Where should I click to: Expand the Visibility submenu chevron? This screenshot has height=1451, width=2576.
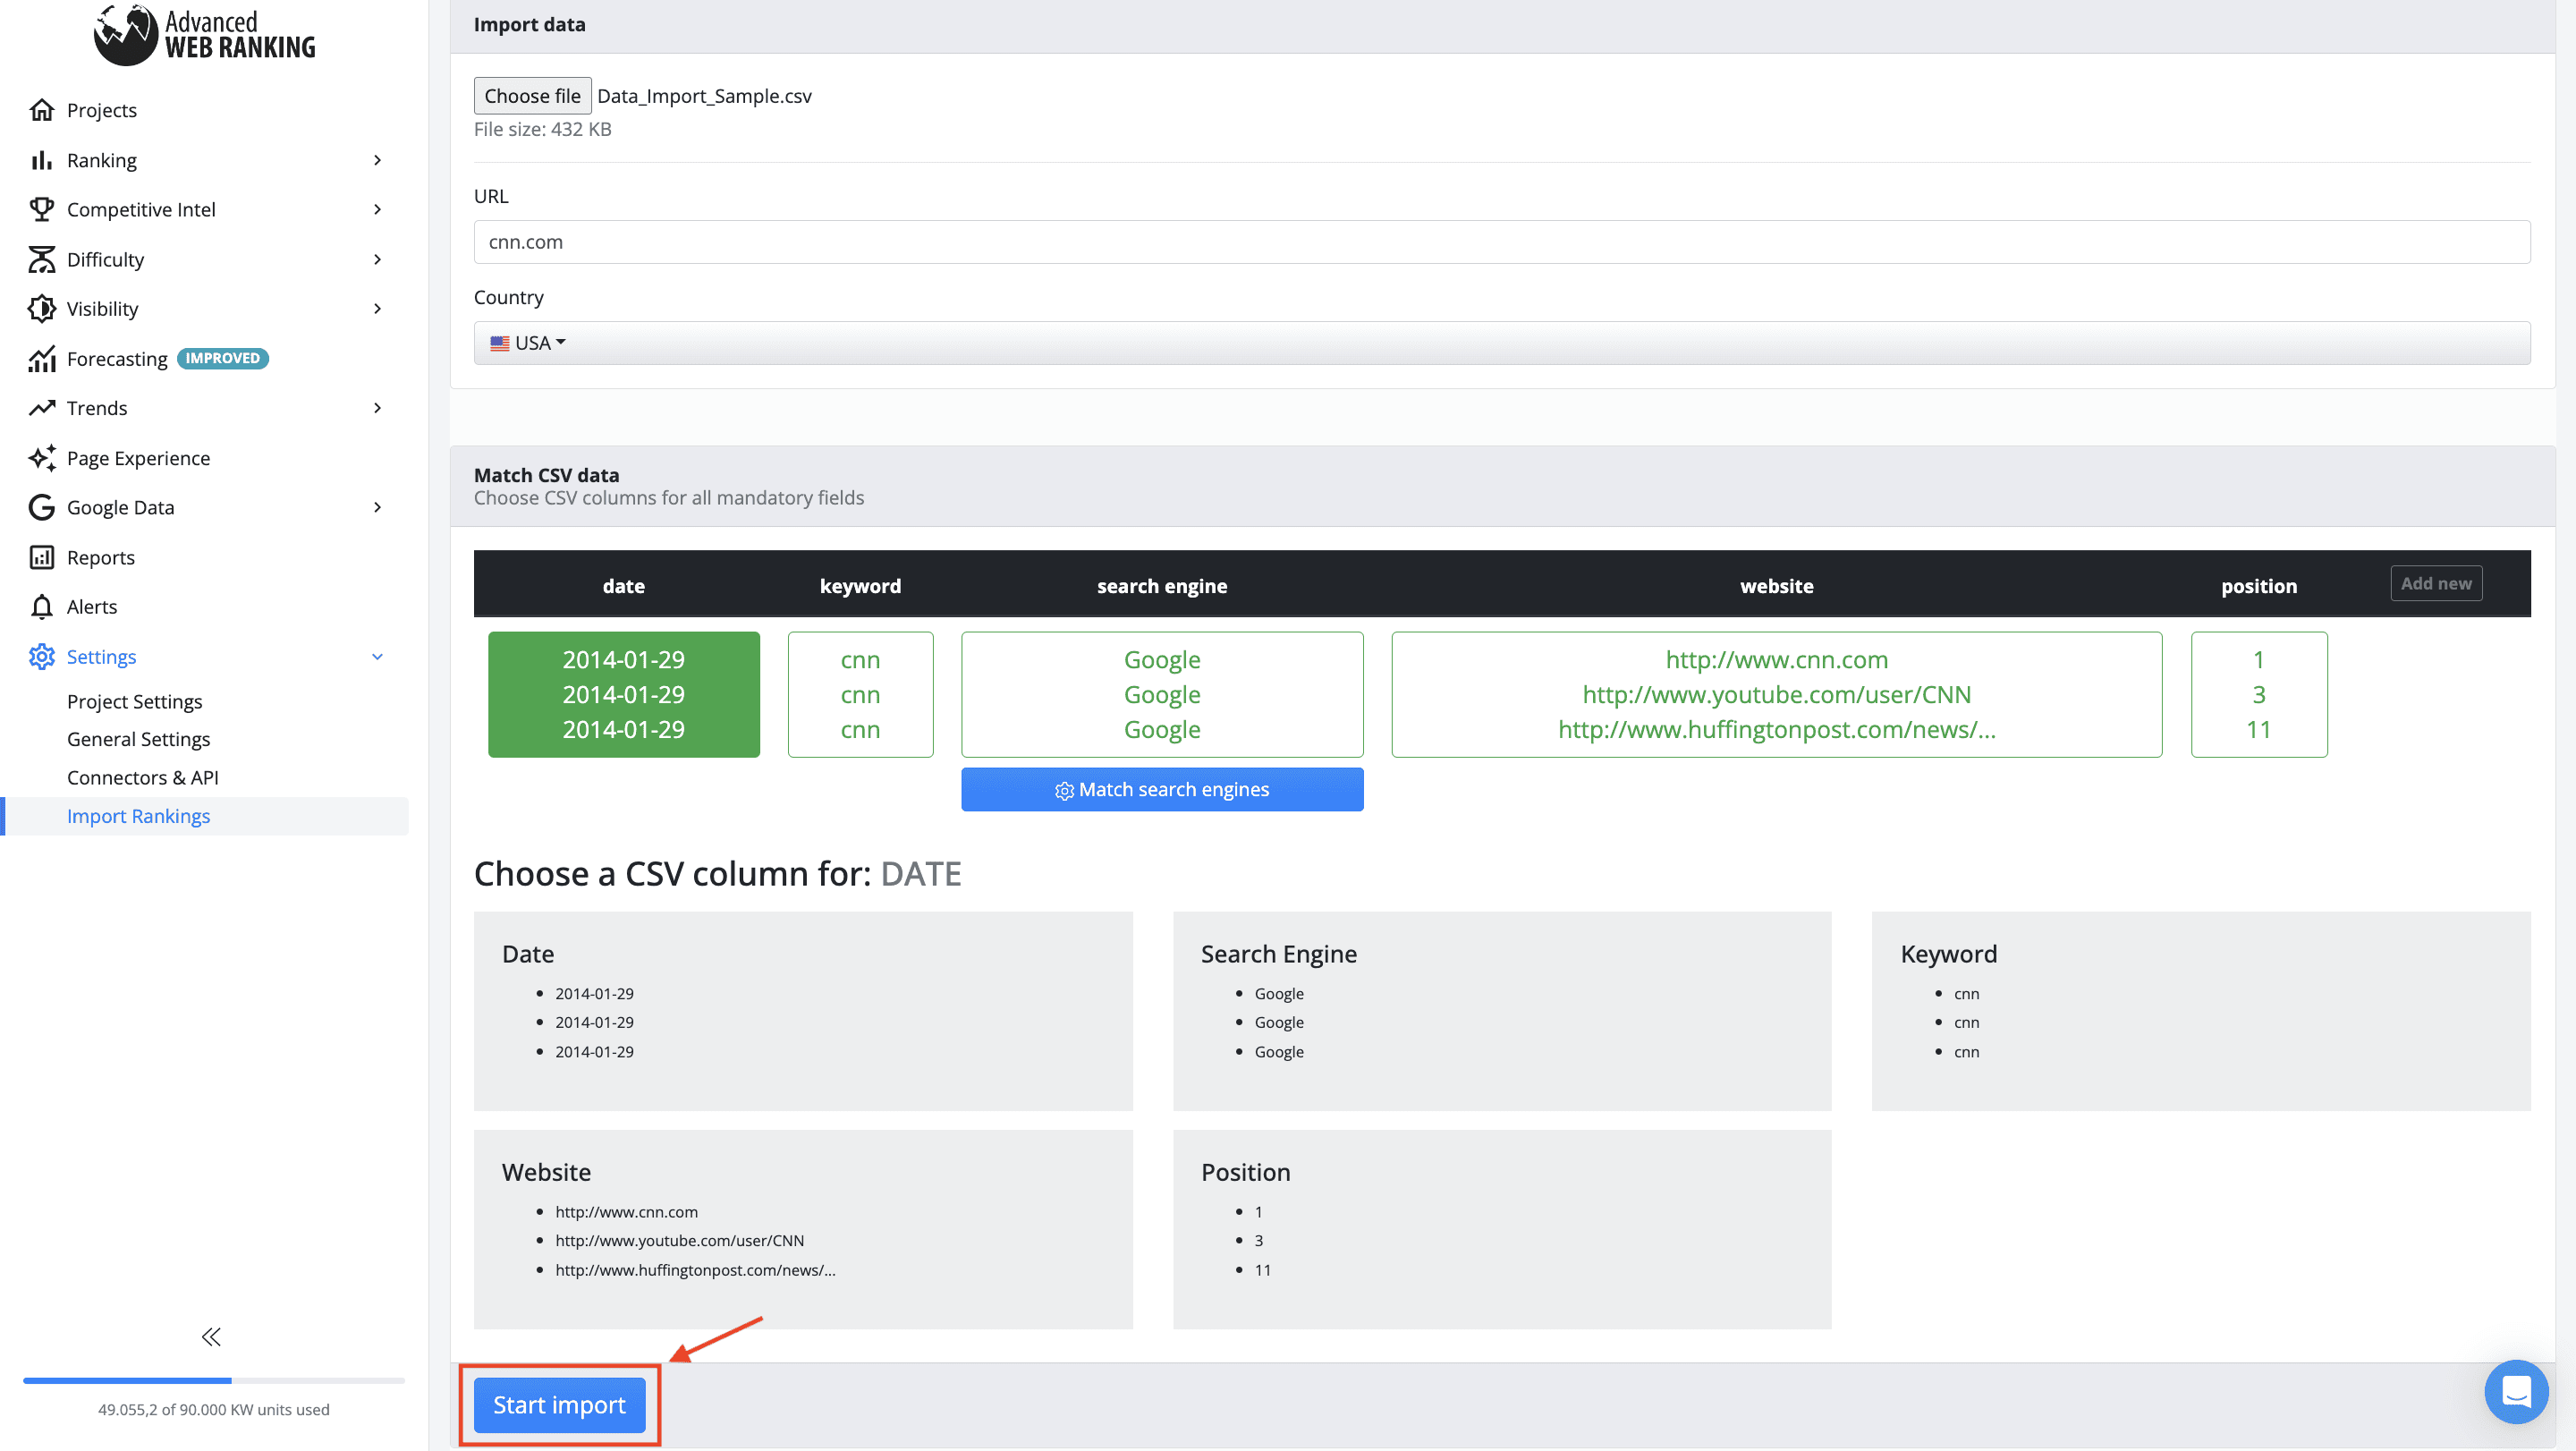(x=377, y=308)
